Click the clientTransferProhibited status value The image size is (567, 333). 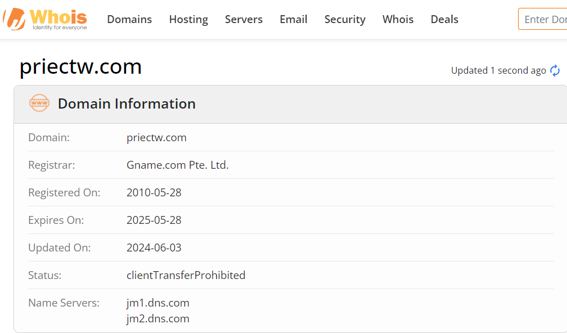(x=186, y=276)
